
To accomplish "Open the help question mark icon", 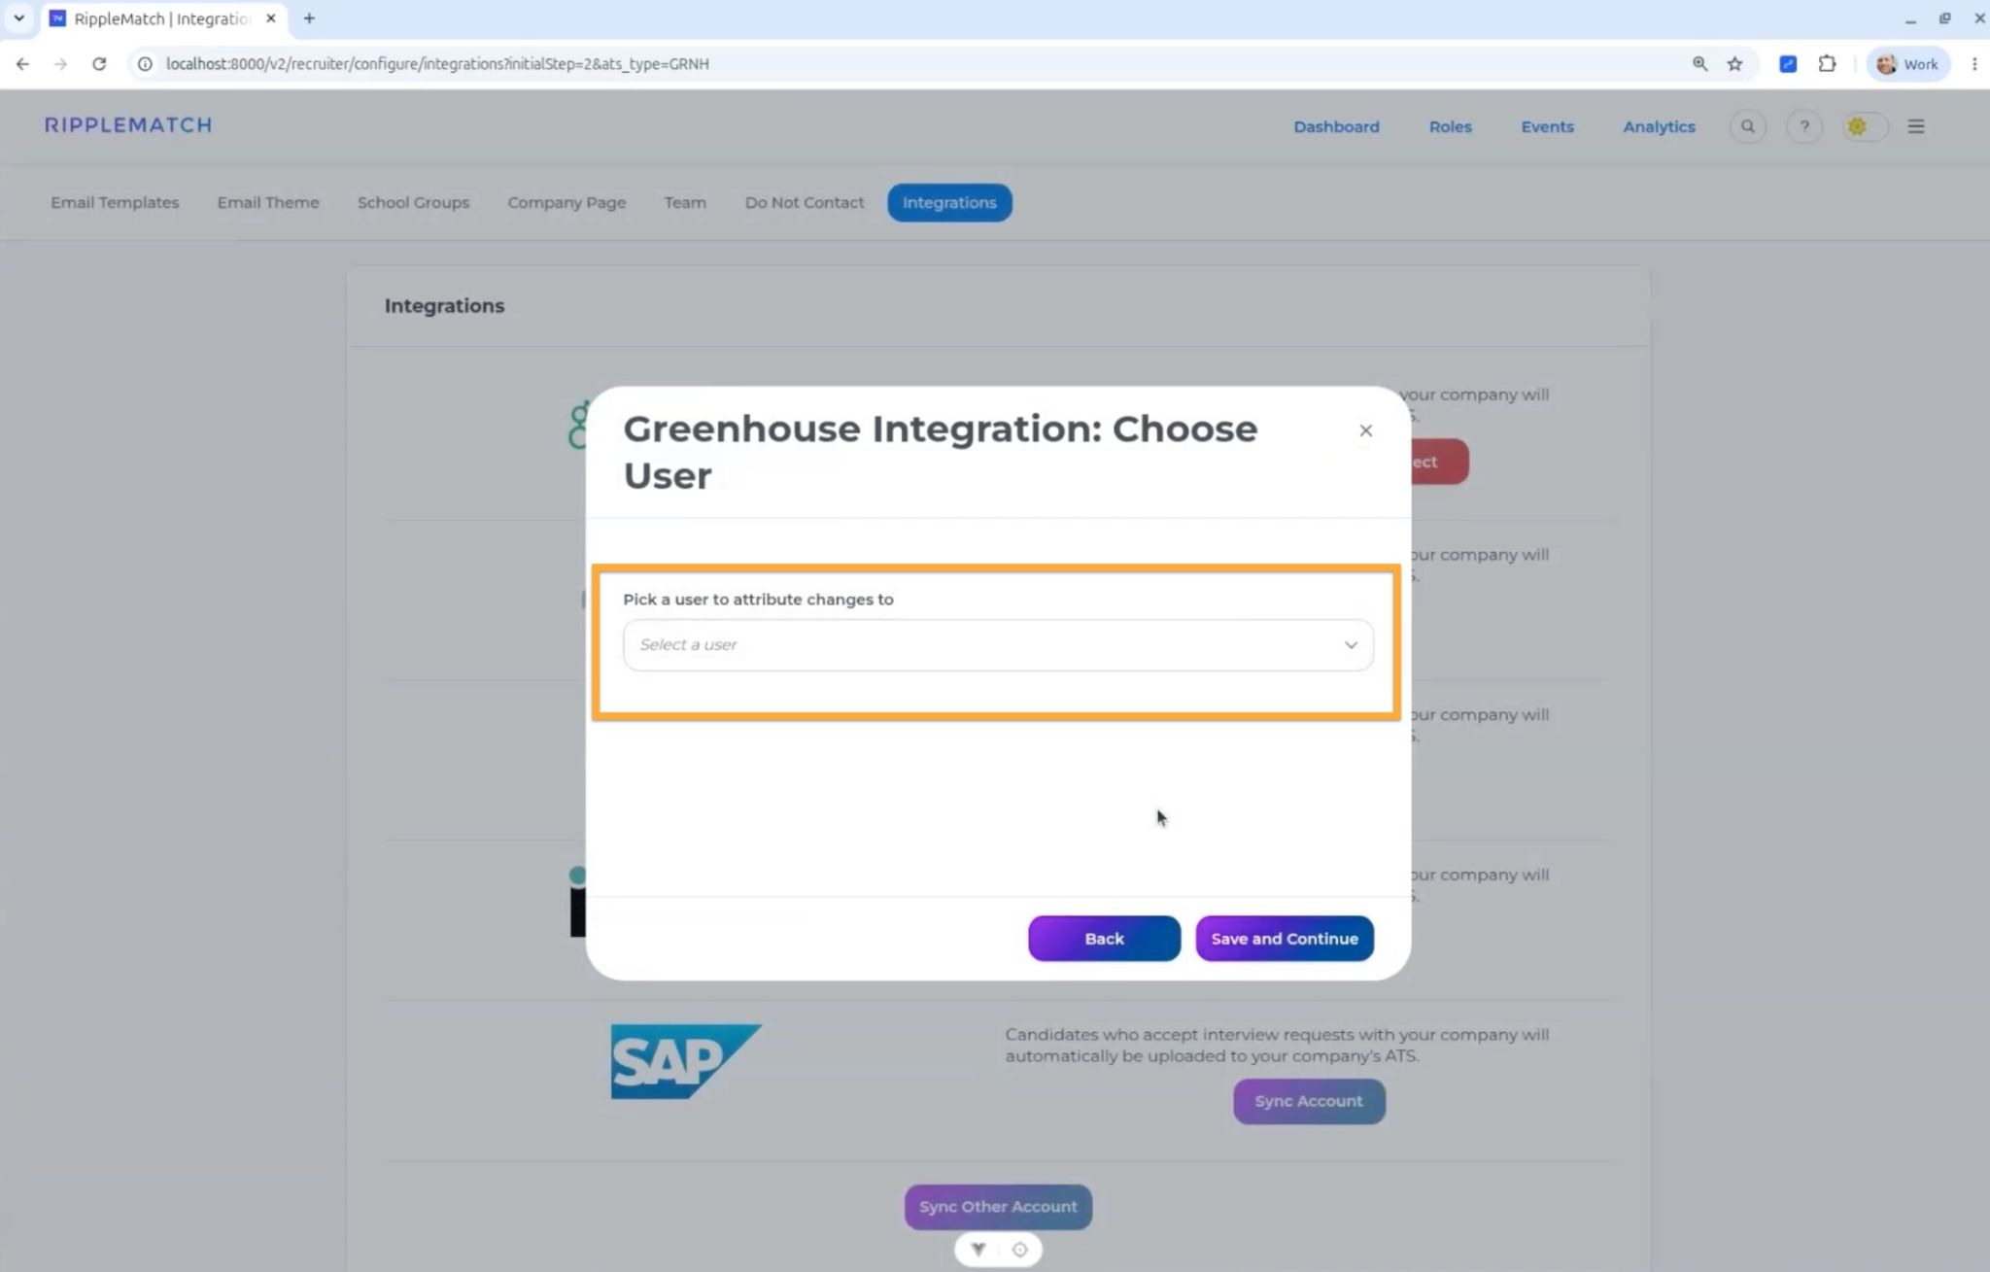I will click(1803, 126).
